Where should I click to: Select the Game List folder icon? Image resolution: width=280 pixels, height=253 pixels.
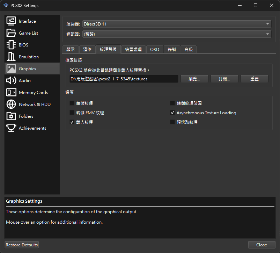(x=11, y=33)
